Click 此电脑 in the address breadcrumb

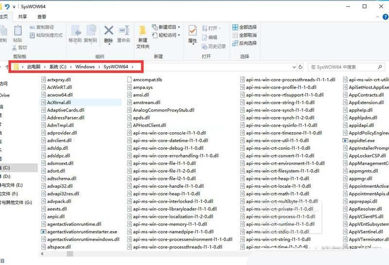pyautogui.click(x=34, y=67)
